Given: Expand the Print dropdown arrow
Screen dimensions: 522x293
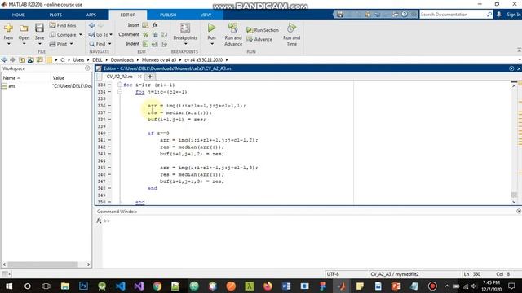Looking at the screenshot, I should point(71,44).
